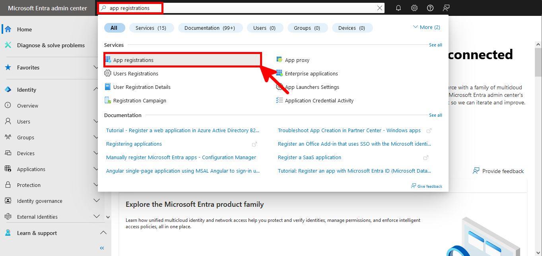Open the feedback icon in the top bar
This screenshot has width=542, height=256.
click(446, 8)
